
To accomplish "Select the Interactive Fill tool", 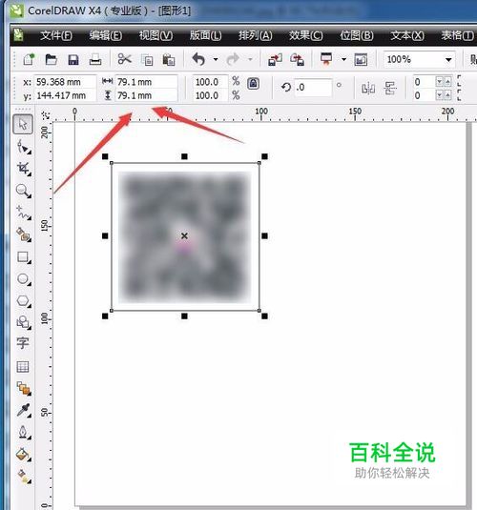I will click(x=24, y=477).
